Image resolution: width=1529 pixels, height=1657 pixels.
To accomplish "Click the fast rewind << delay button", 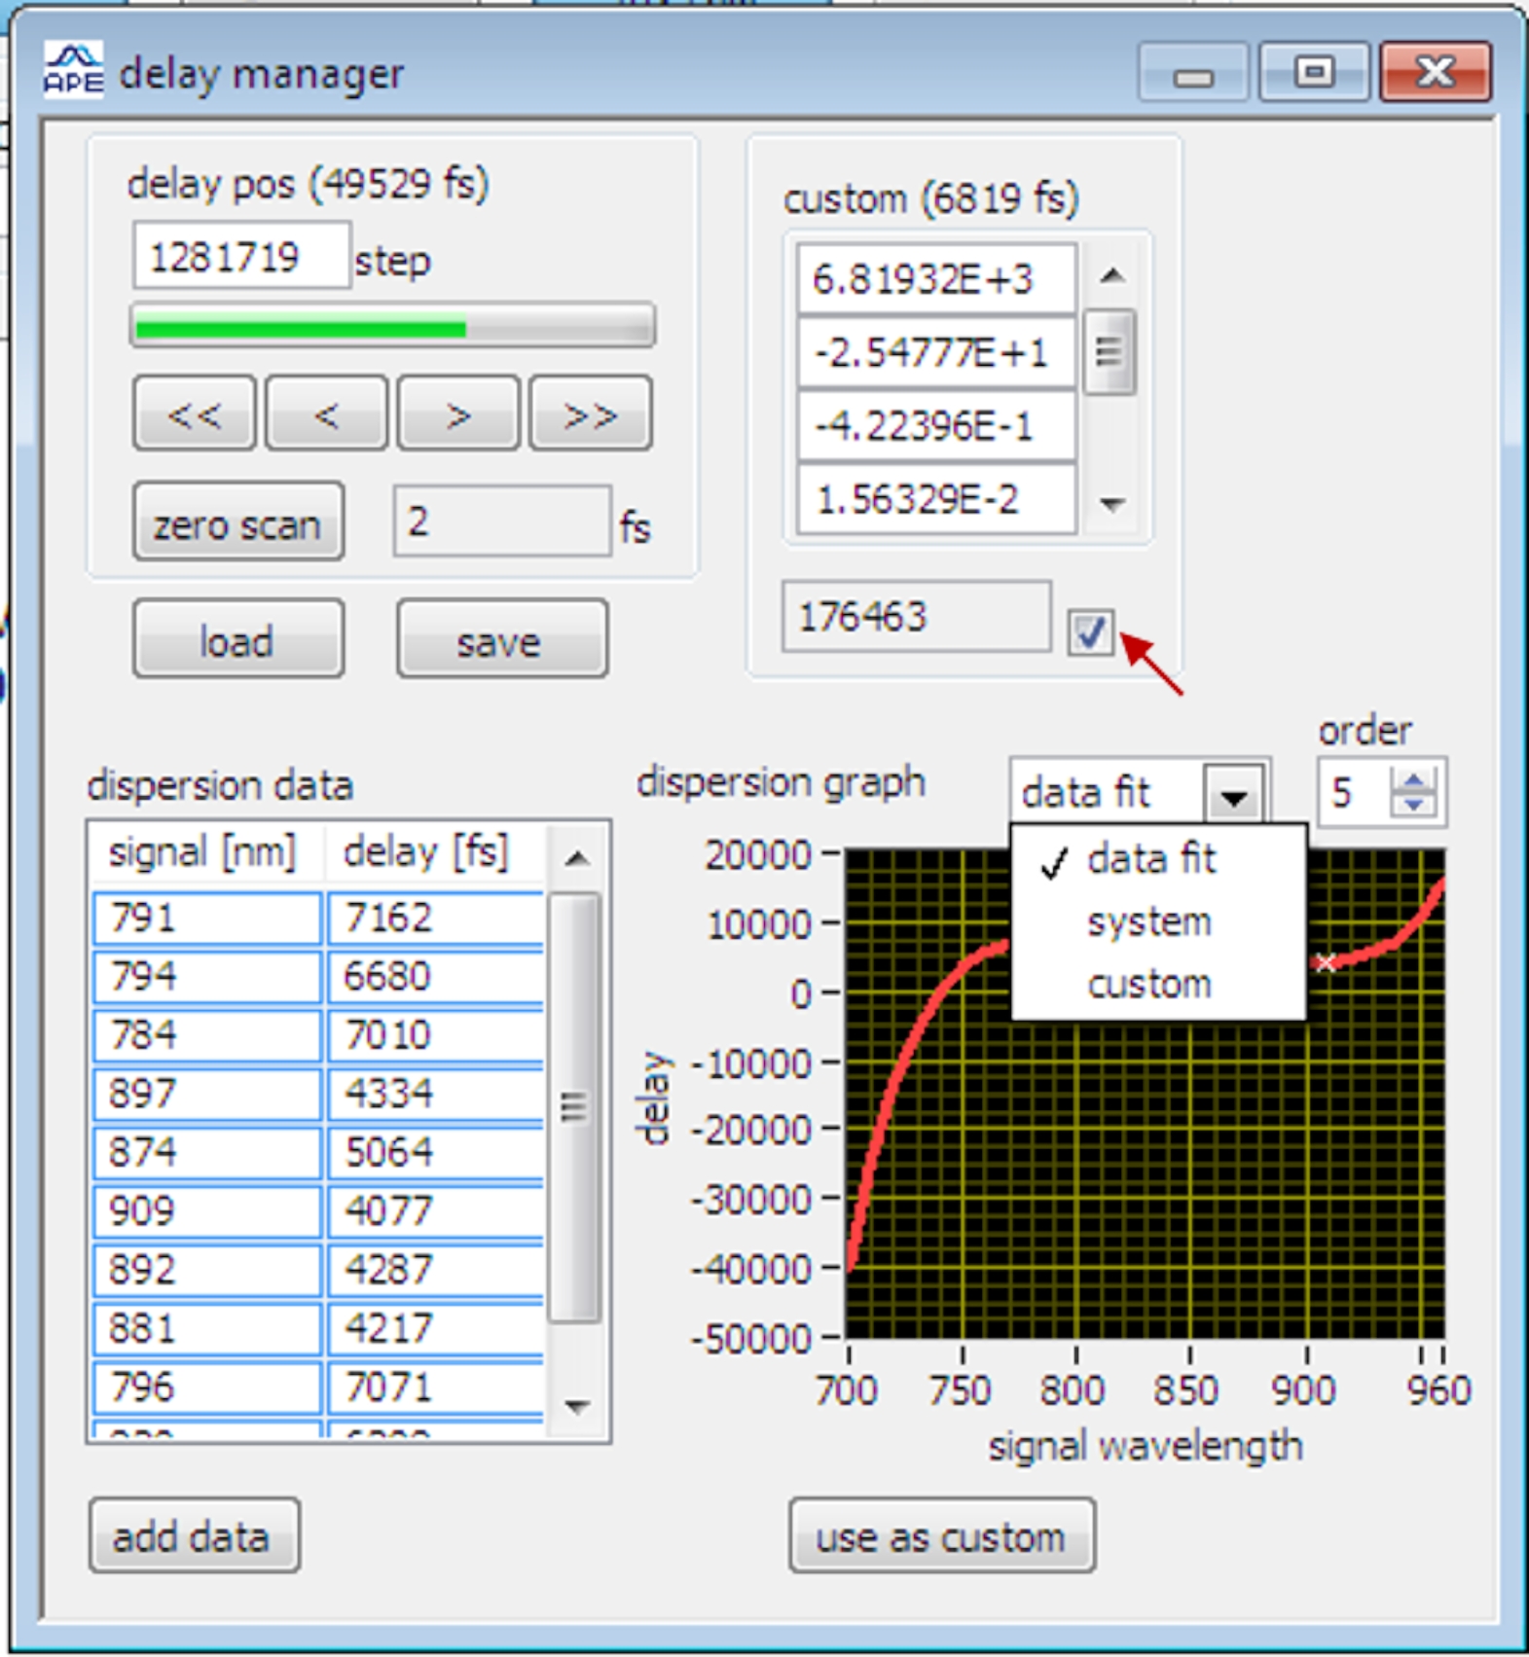I will coord(195,414).
